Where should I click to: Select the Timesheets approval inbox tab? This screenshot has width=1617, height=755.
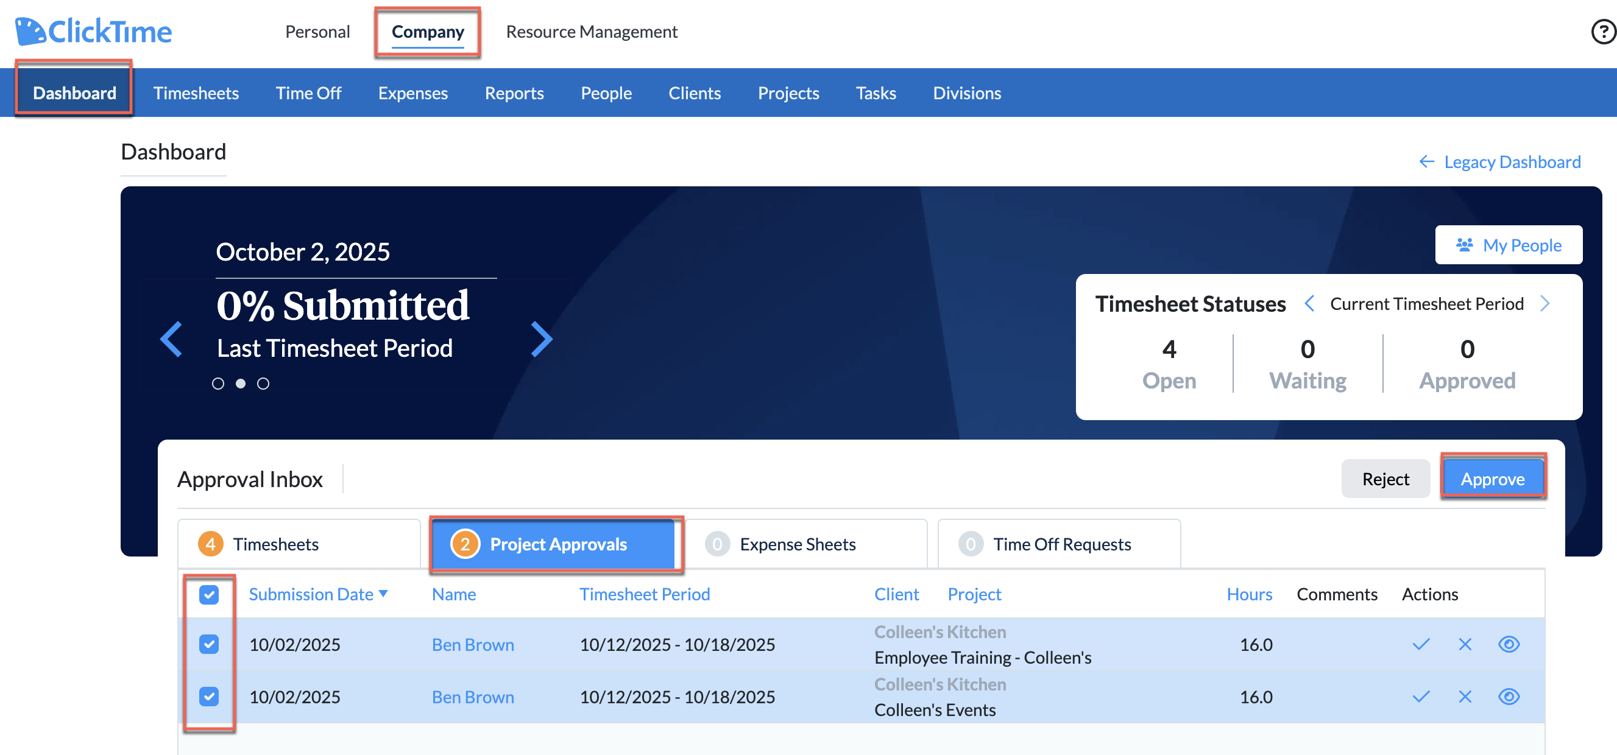pyautogui.click(x=299, y=544)
